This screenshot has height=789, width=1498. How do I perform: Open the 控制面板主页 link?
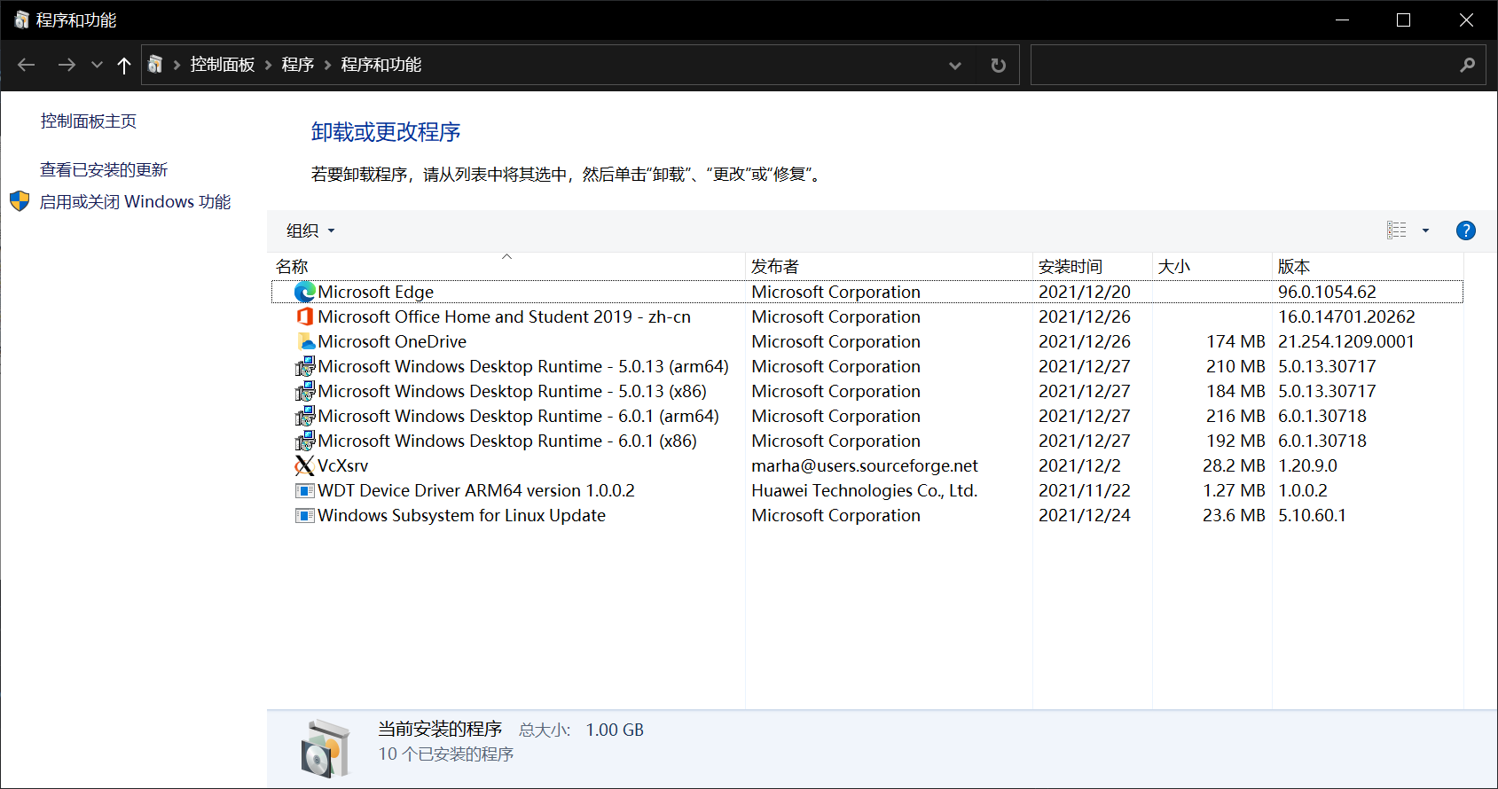coord(89,121)
